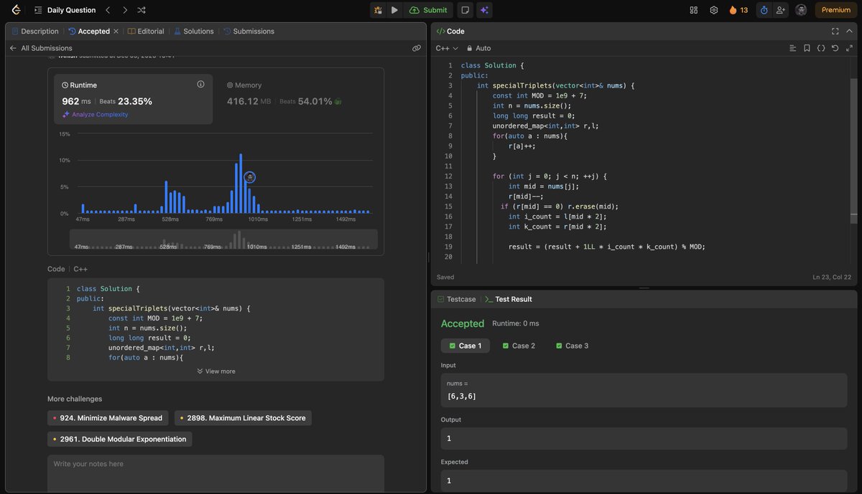Reset code with the undo arrow icon

click(835, 48)
